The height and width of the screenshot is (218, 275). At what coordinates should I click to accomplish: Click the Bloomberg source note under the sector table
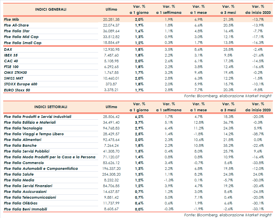point(228,215)
